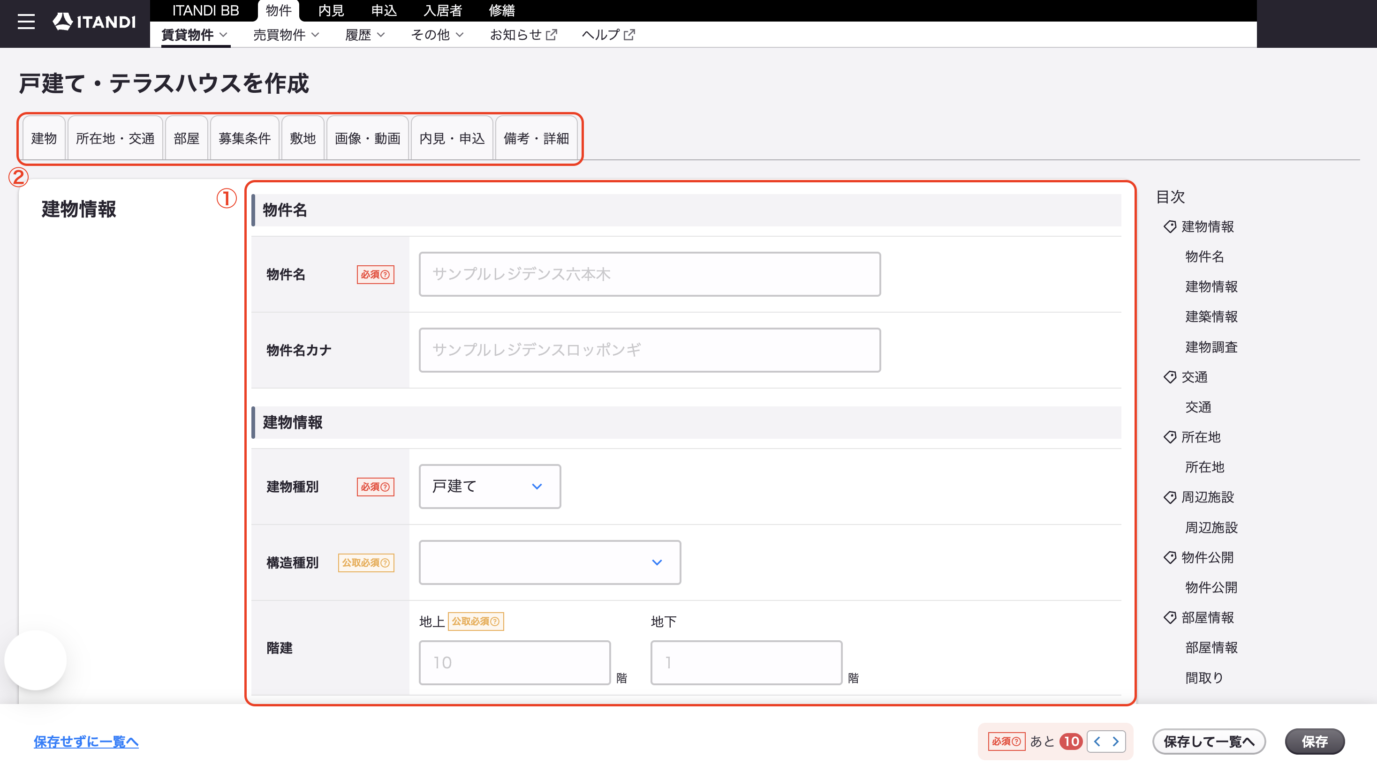Select the 募集条件 section tab
The image size is (1377, 779).
point(245,138)
